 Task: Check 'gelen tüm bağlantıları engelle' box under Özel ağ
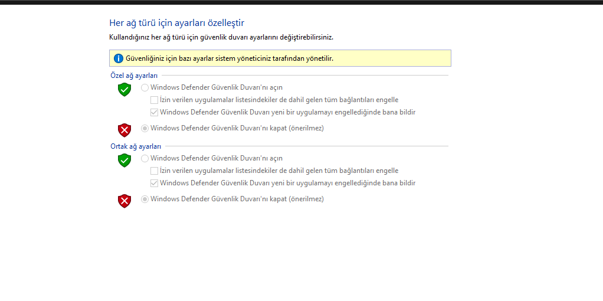(154, 100)
